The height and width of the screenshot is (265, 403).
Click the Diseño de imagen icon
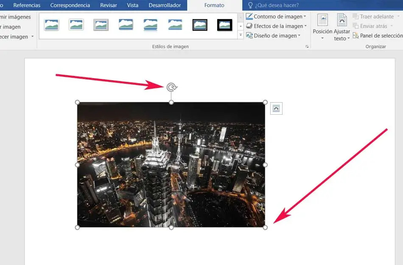click(249, 36)
